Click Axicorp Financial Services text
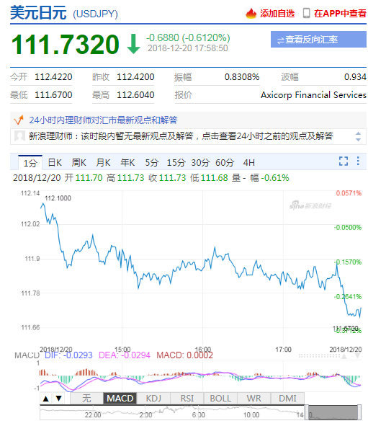Viewport: 368px width, 426px height. [313, 95]
